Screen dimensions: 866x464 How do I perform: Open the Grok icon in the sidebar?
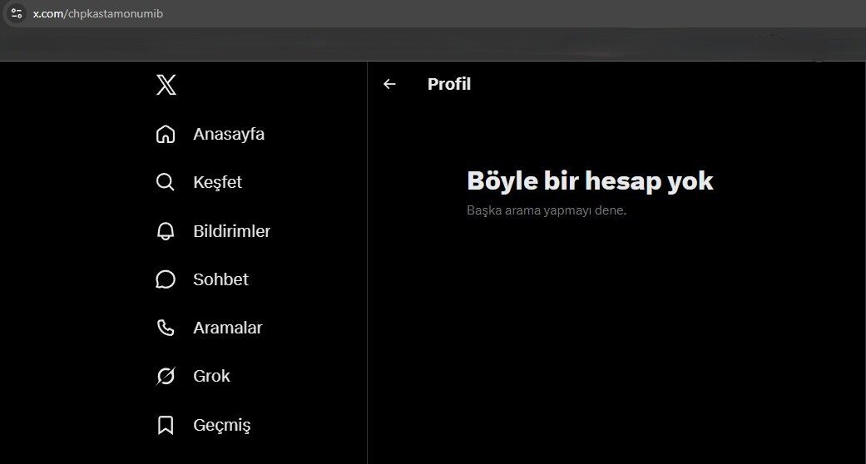(166, 376)
